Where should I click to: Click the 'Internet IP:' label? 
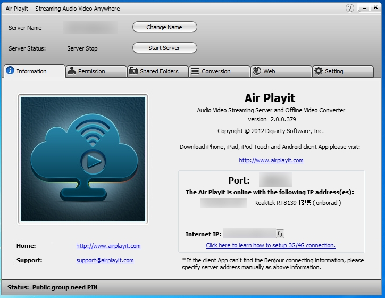pyautogui.click(x=203, y=234)
